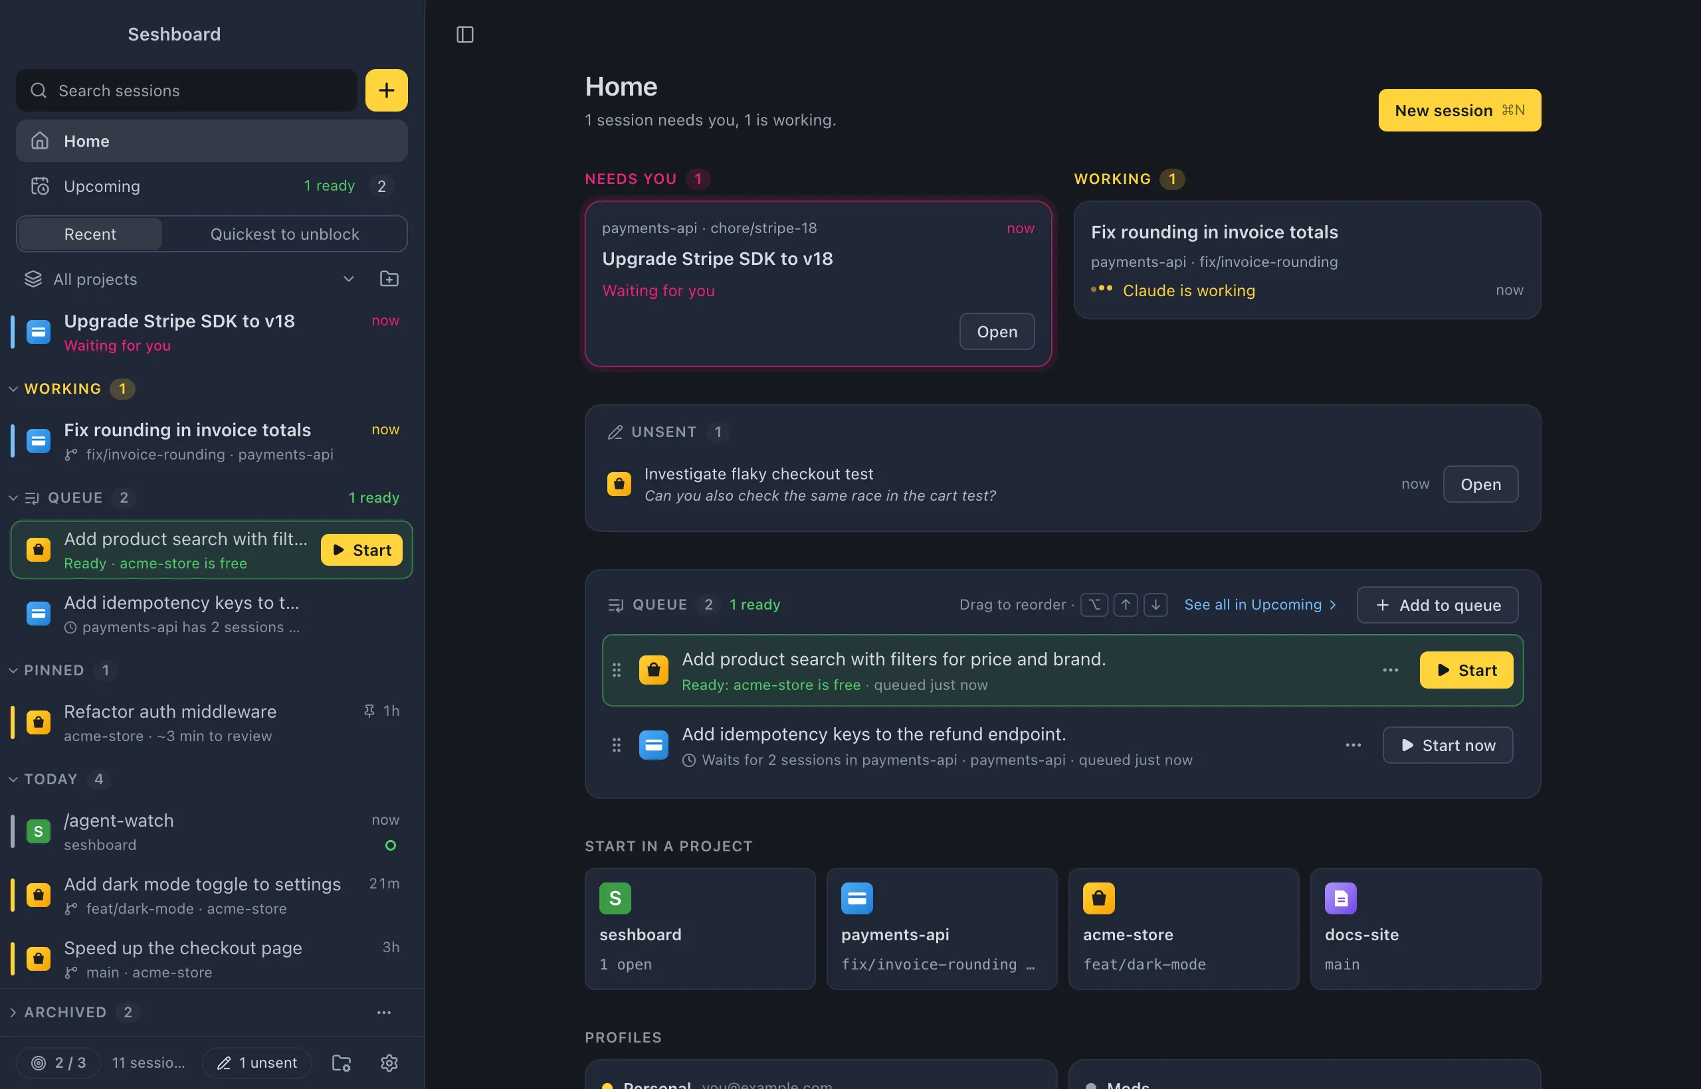
Task: Select the Quickest to unblock toggle
Action: tap(284, 234)
